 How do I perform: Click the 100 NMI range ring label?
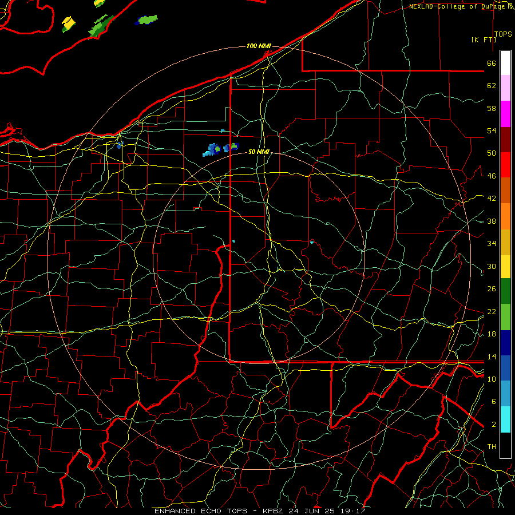259,46
